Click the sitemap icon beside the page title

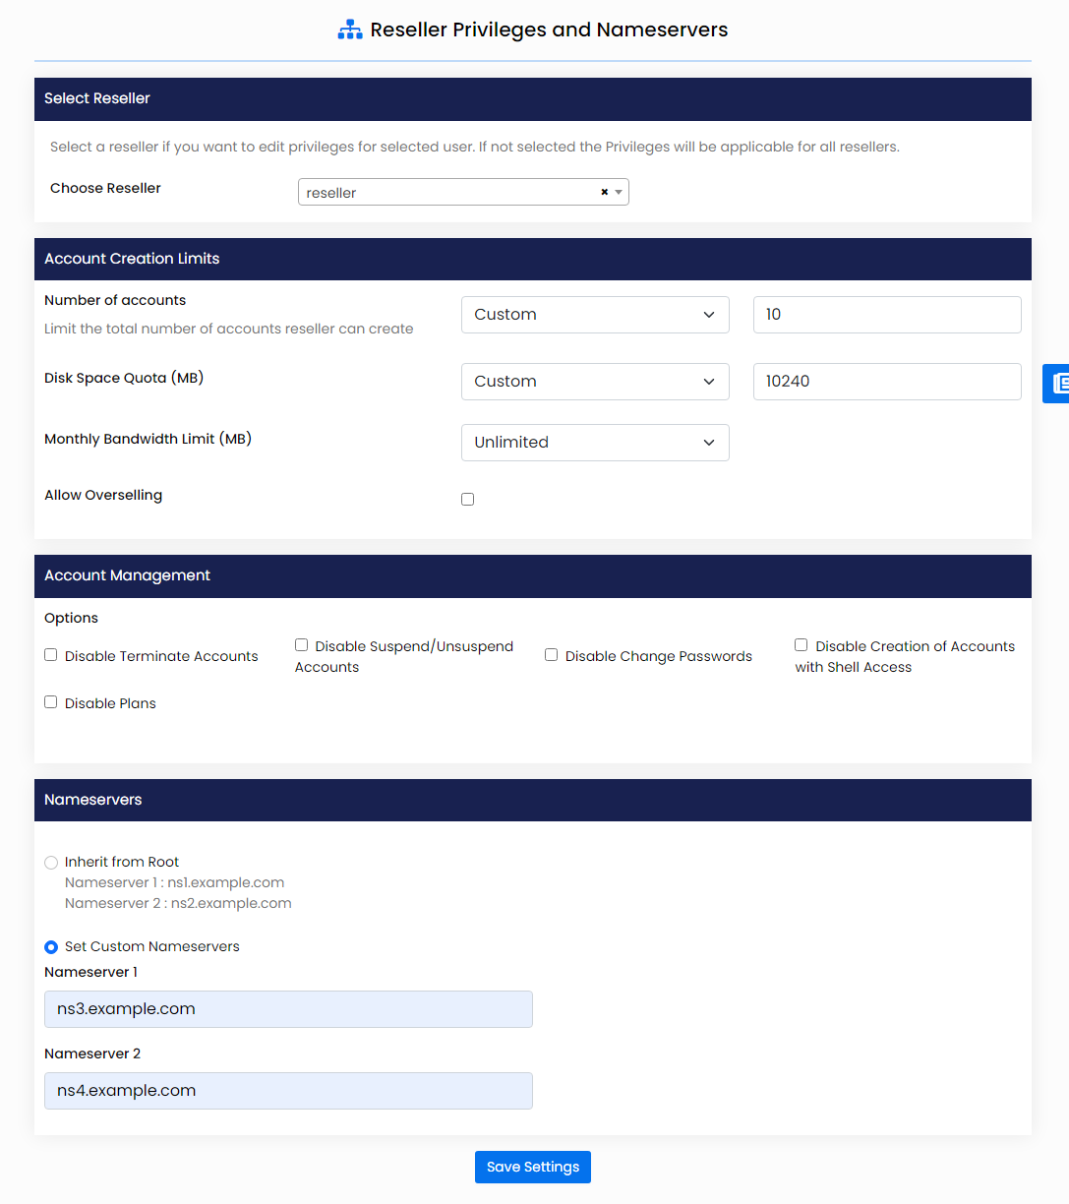coord(350,30)
